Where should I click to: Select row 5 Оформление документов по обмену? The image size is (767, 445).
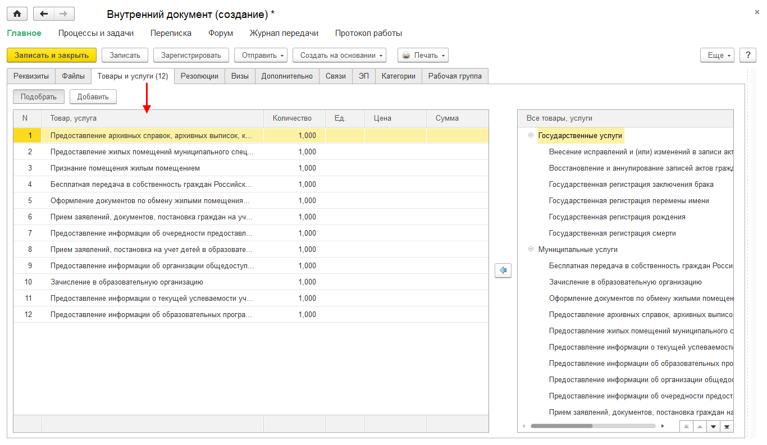point(251,200)
